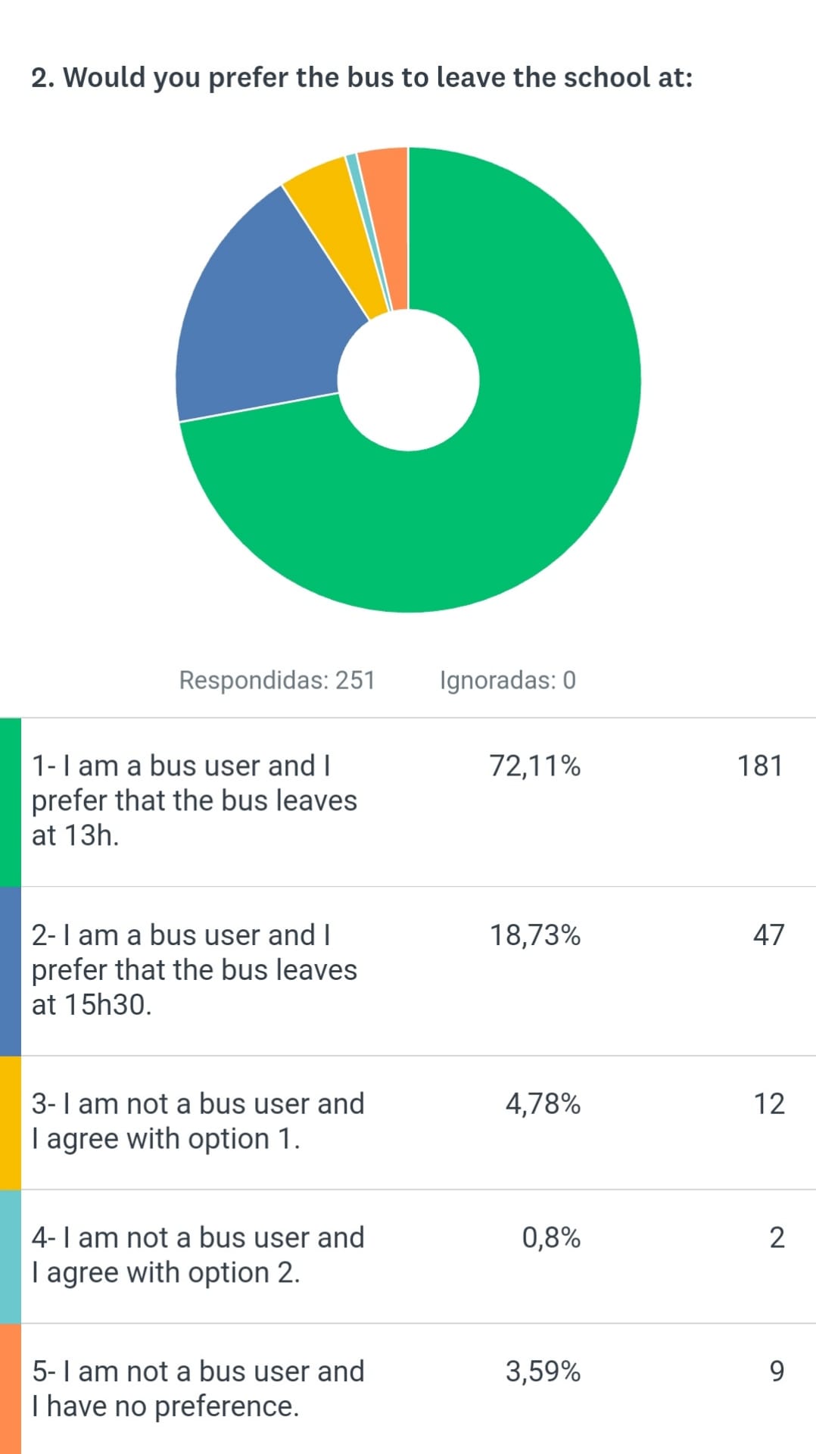Click the response count 181

pos(760,766)
